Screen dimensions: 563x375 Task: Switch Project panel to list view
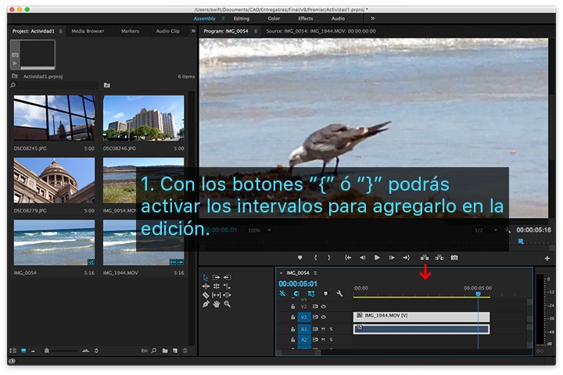coord(13,351)
